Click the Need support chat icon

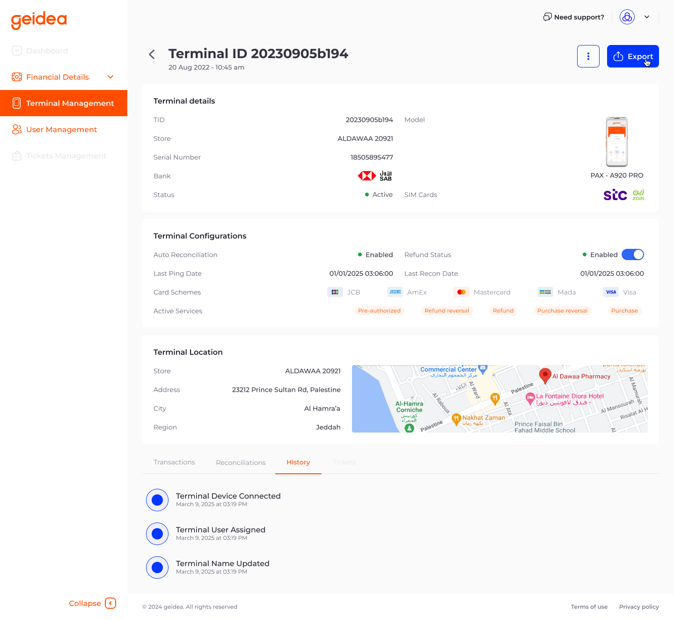[x=547, y=17]
